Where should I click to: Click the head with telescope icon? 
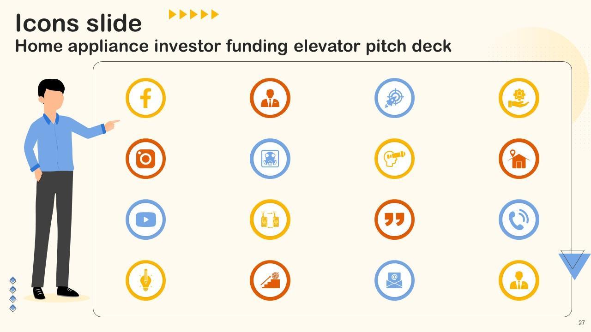(x=394, y=159)
